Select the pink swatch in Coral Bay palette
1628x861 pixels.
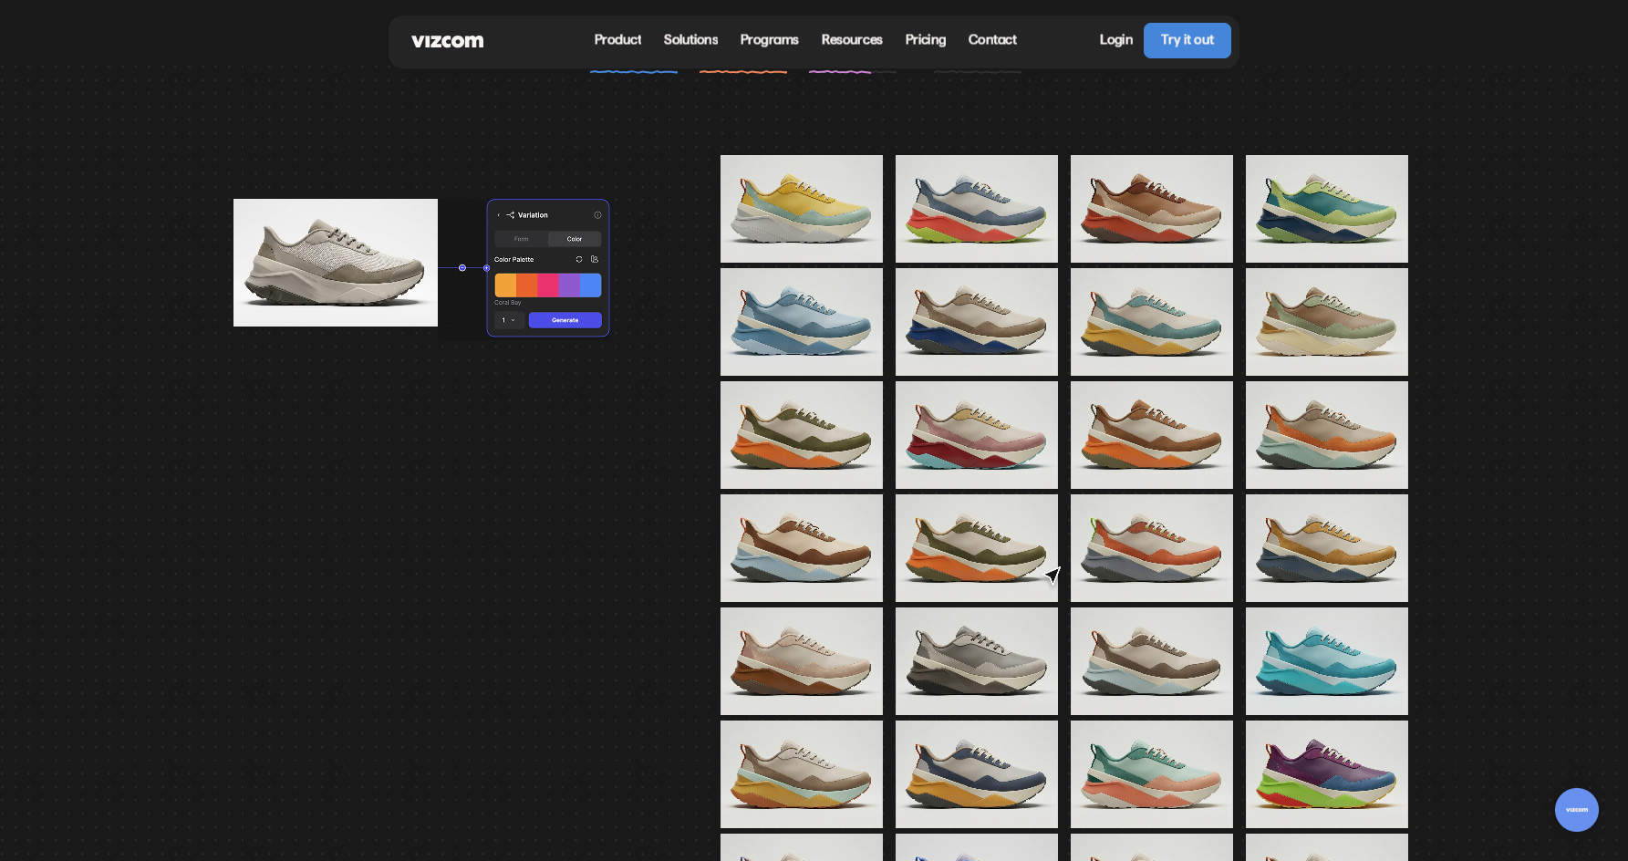click(x=547, y=285)
